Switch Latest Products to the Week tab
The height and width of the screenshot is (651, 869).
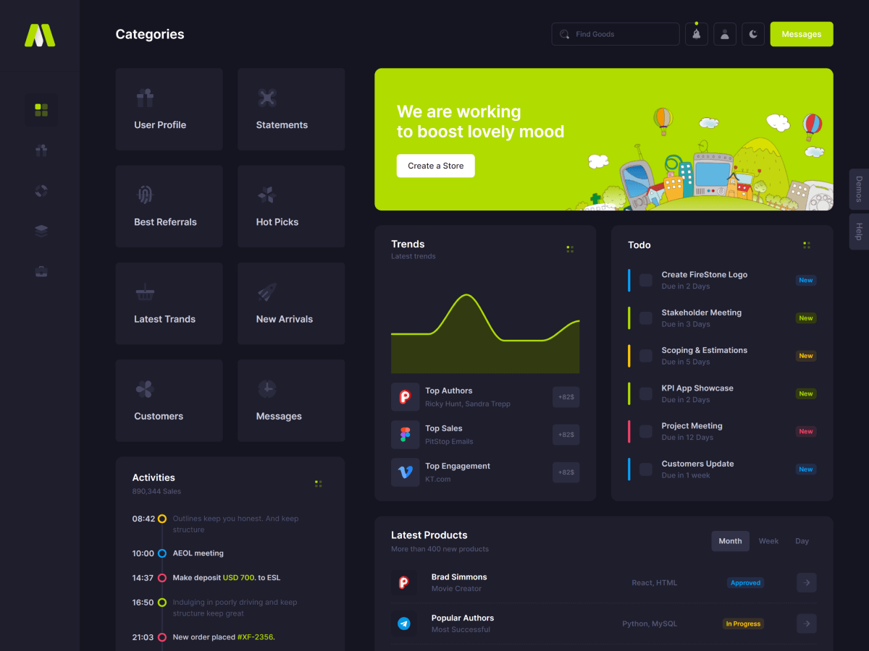[768, 541]
